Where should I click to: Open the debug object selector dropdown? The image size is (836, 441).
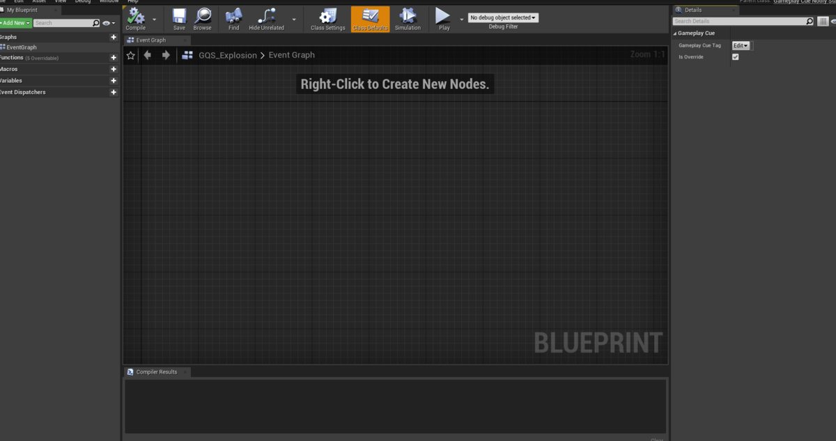coord(503,17)
